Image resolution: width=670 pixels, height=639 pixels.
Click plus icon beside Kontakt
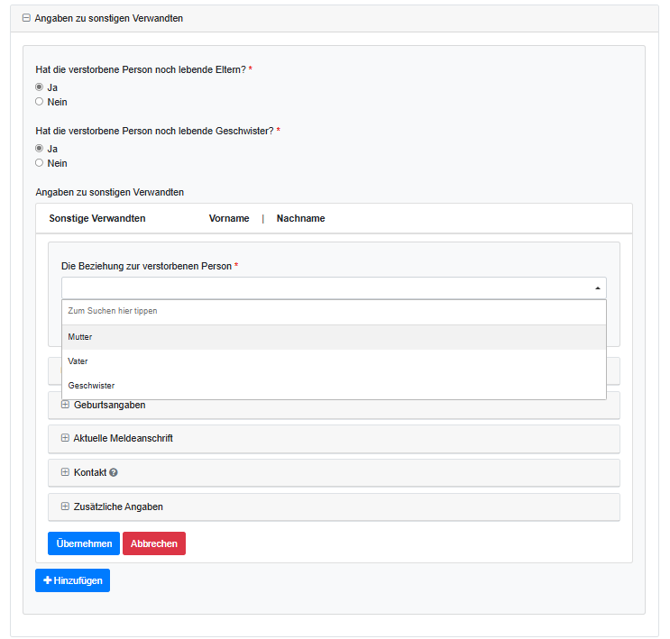pos(65,472)
